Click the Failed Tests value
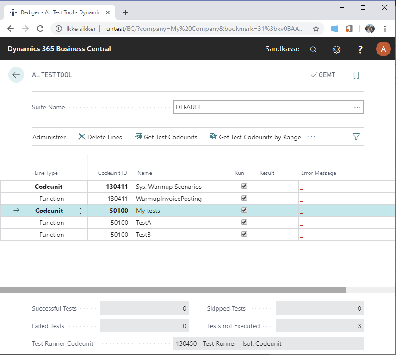 coord(144,326)
